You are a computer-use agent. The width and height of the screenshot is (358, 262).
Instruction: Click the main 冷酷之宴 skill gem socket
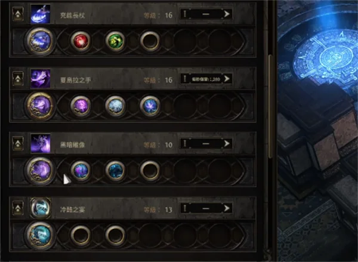click(40, 235)
